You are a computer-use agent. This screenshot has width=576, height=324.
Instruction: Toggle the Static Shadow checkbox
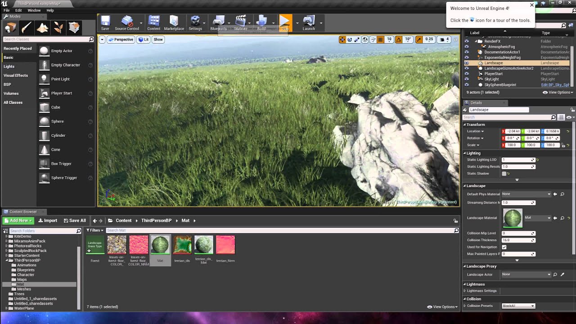coord(504,174)
